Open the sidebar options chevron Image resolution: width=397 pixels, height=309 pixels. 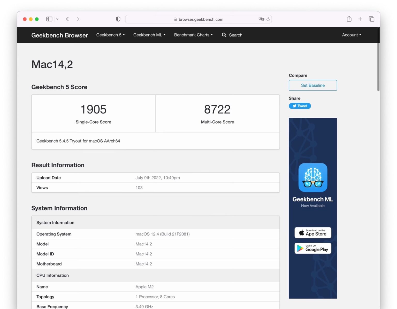(x=57, y=19)
